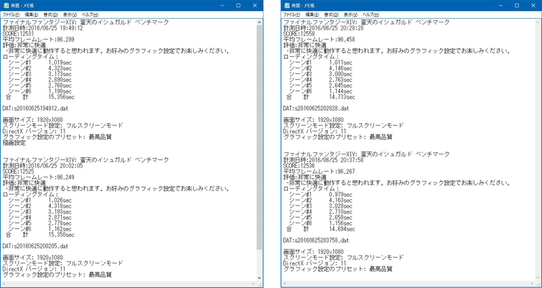This screenshot has height=288, width=542.
Task: Click average frame rate 96.299 line
Action: [x=38, y=40]
